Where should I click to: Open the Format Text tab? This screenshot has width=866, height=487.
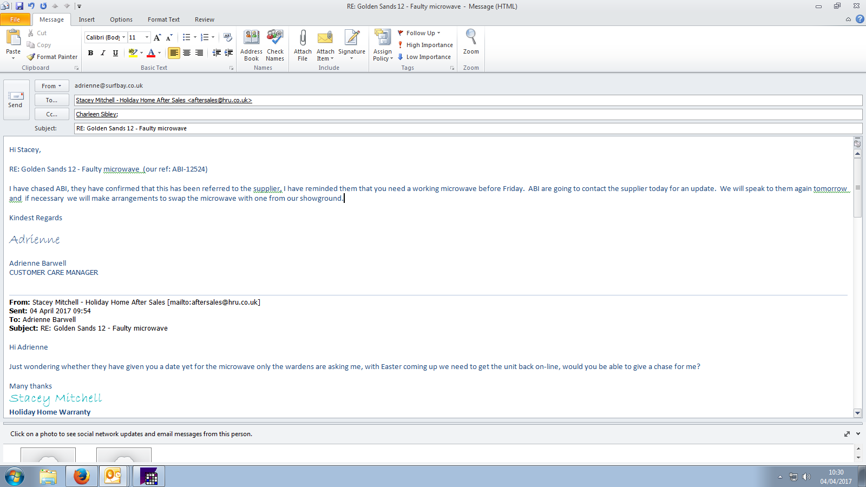pos(163,19)
